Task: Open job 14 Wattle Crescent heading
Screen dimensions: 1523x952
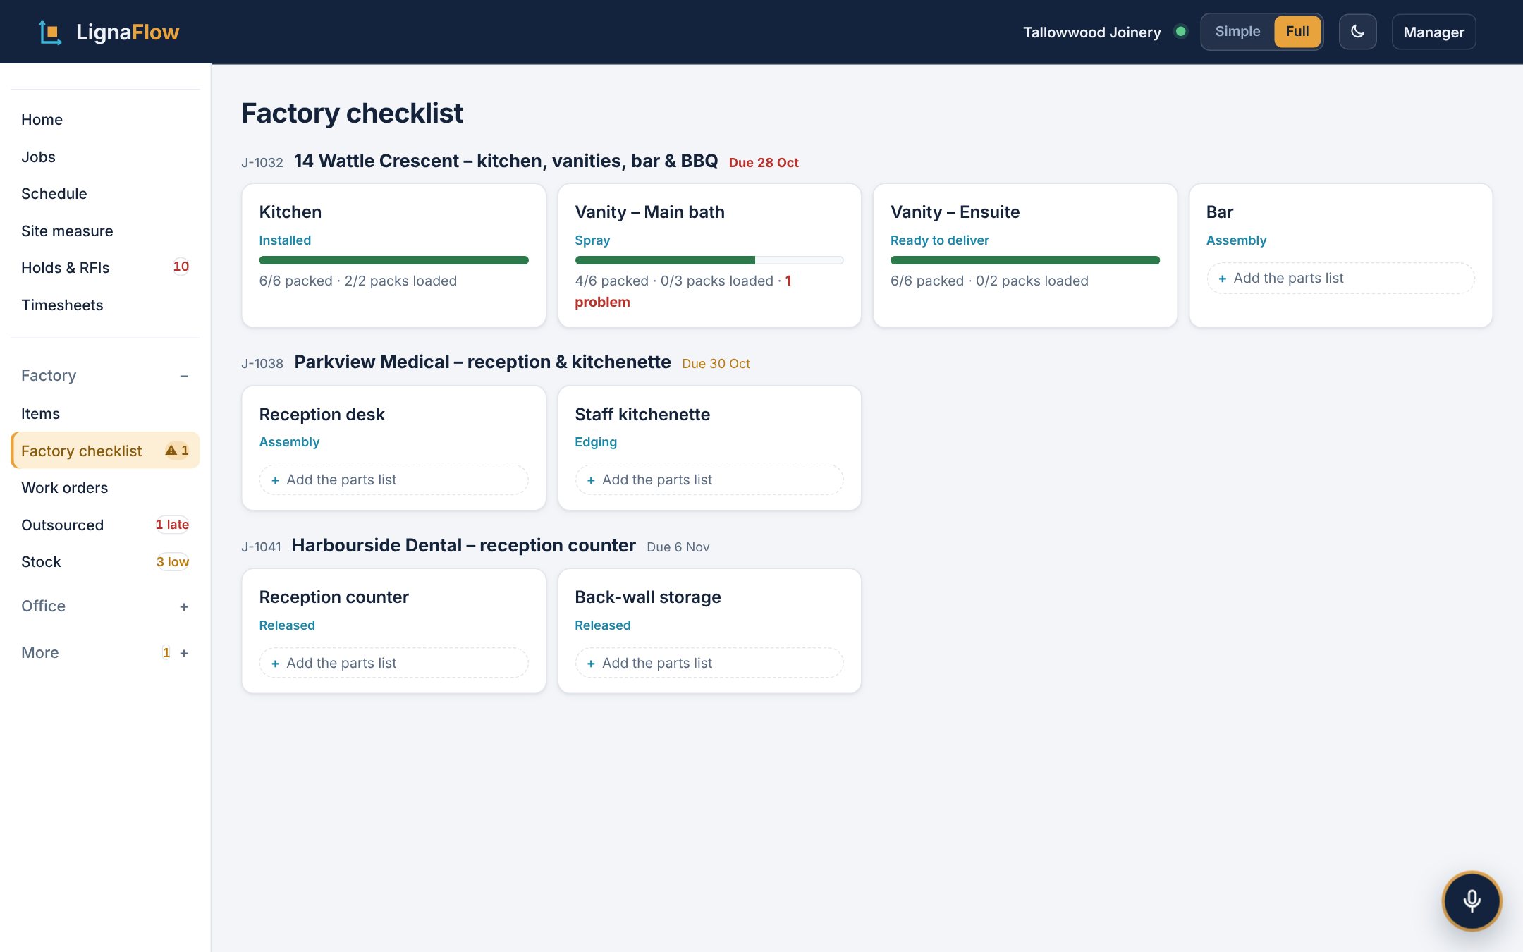Action: (x=506, y=161)
